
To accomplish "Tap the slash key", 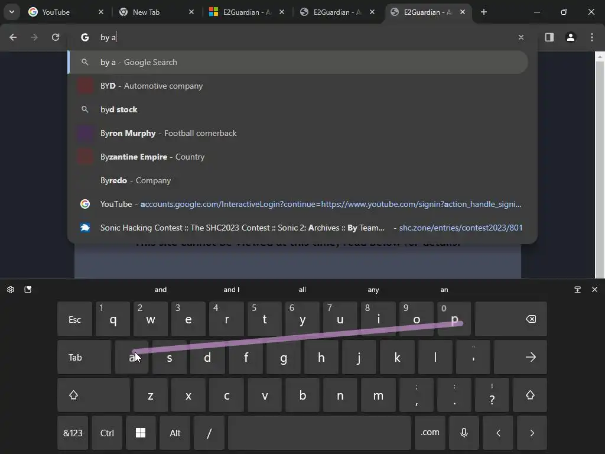I will click(209, 433).
